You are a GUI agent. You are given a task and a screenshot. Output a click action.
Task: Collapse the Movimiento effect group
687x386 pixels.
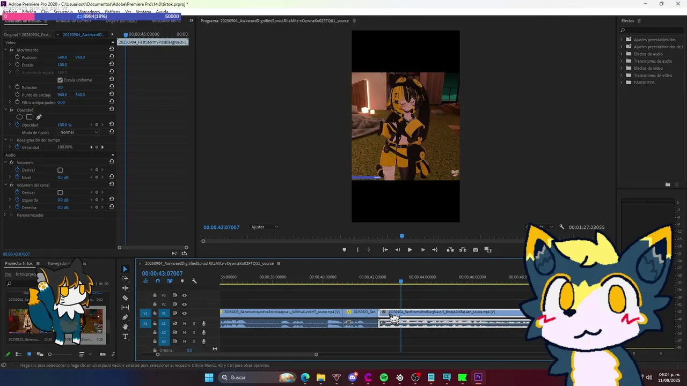(x=5, y=50)
